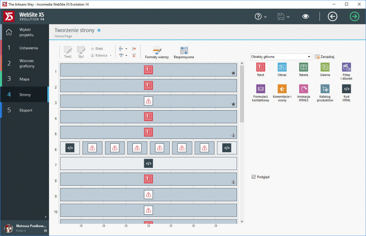Click the preview eye icon in header
Viewport: 366px width, 236px height.
[306, 16]
